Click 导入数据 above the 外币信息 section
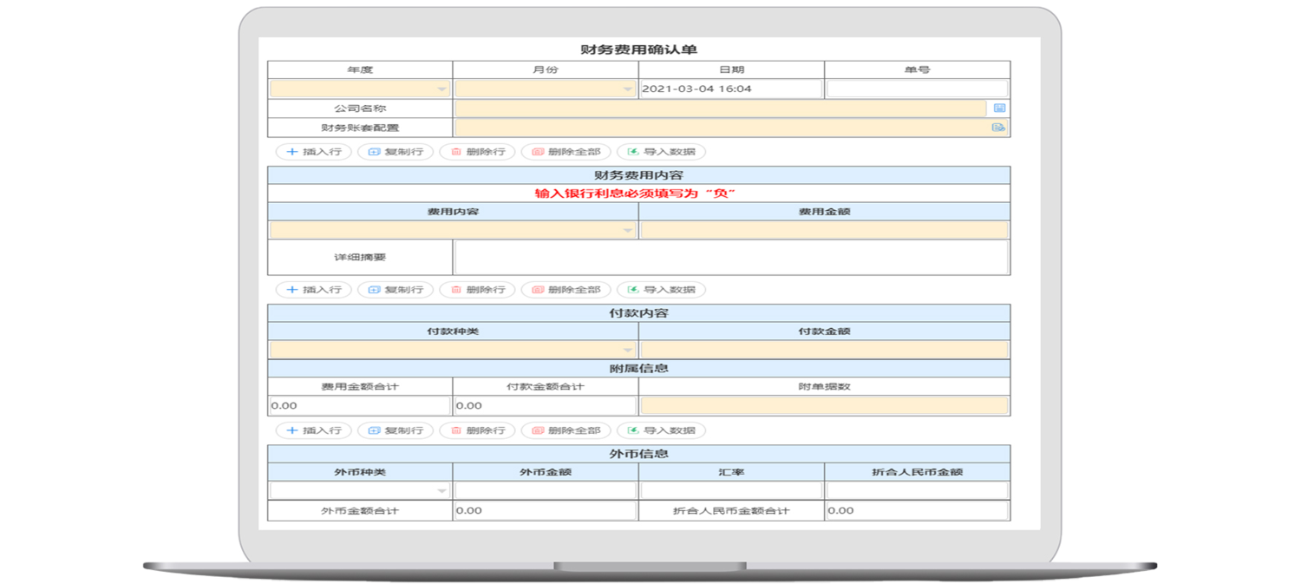 [x=661, y=430]
